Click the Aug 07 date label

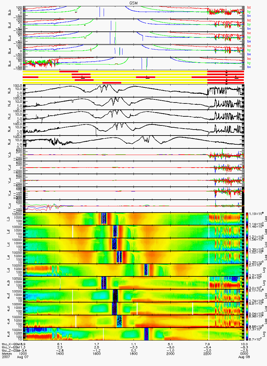pos(23,357)
